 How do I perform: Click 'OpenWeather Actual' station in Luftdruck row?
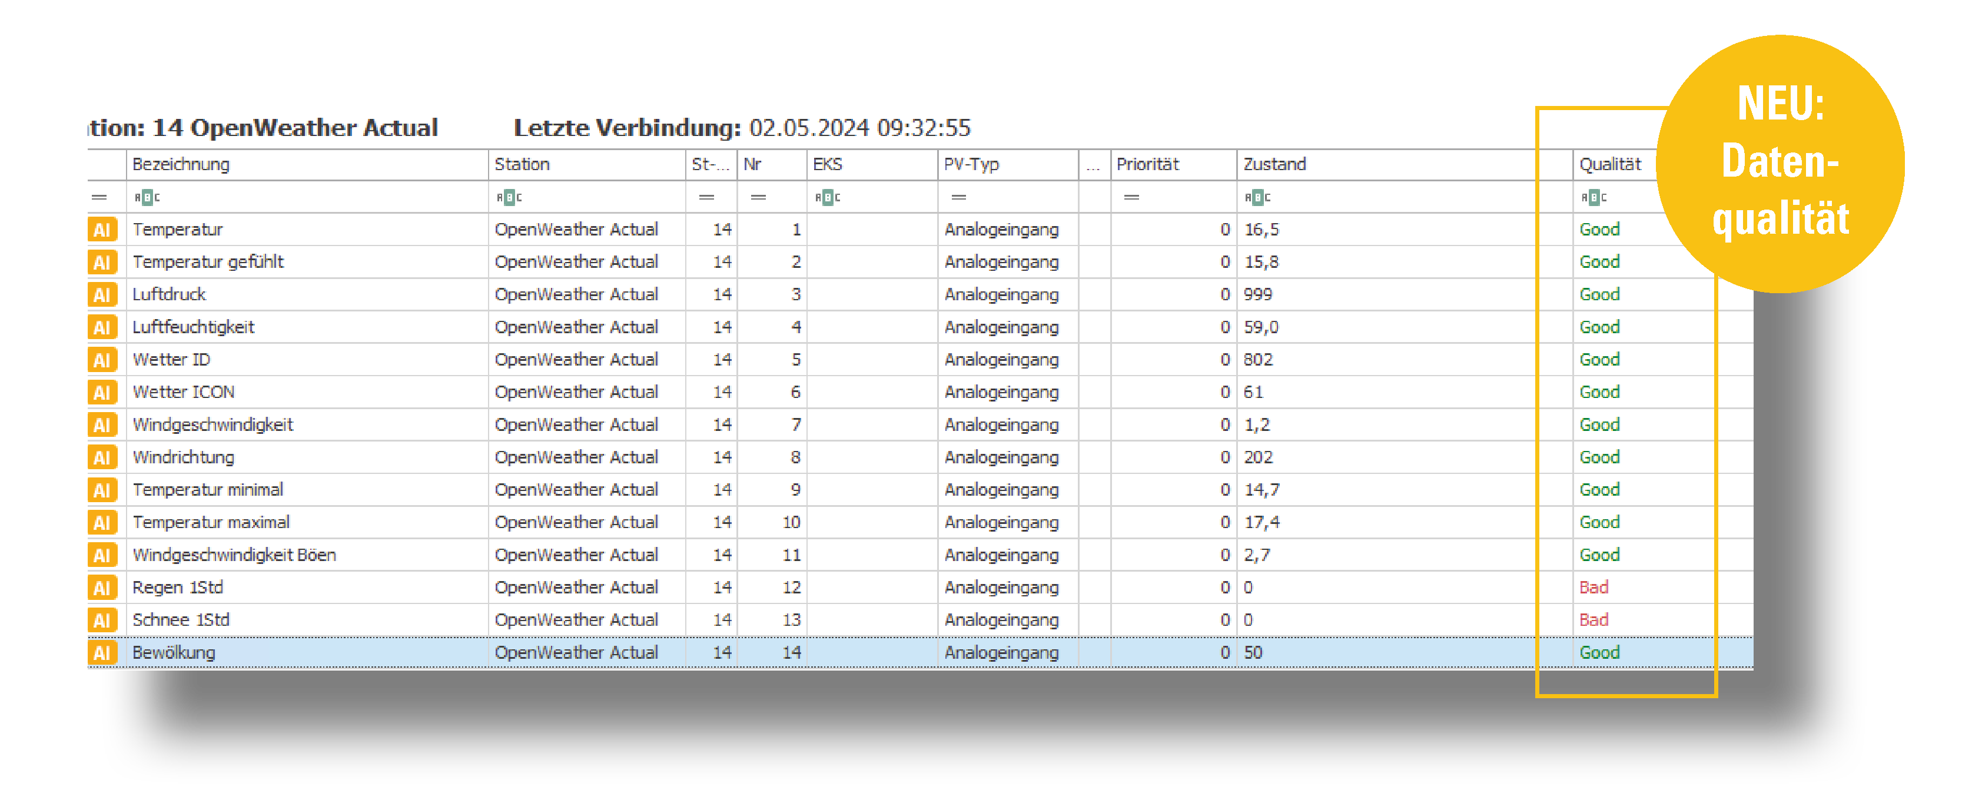tap(576, 295)
